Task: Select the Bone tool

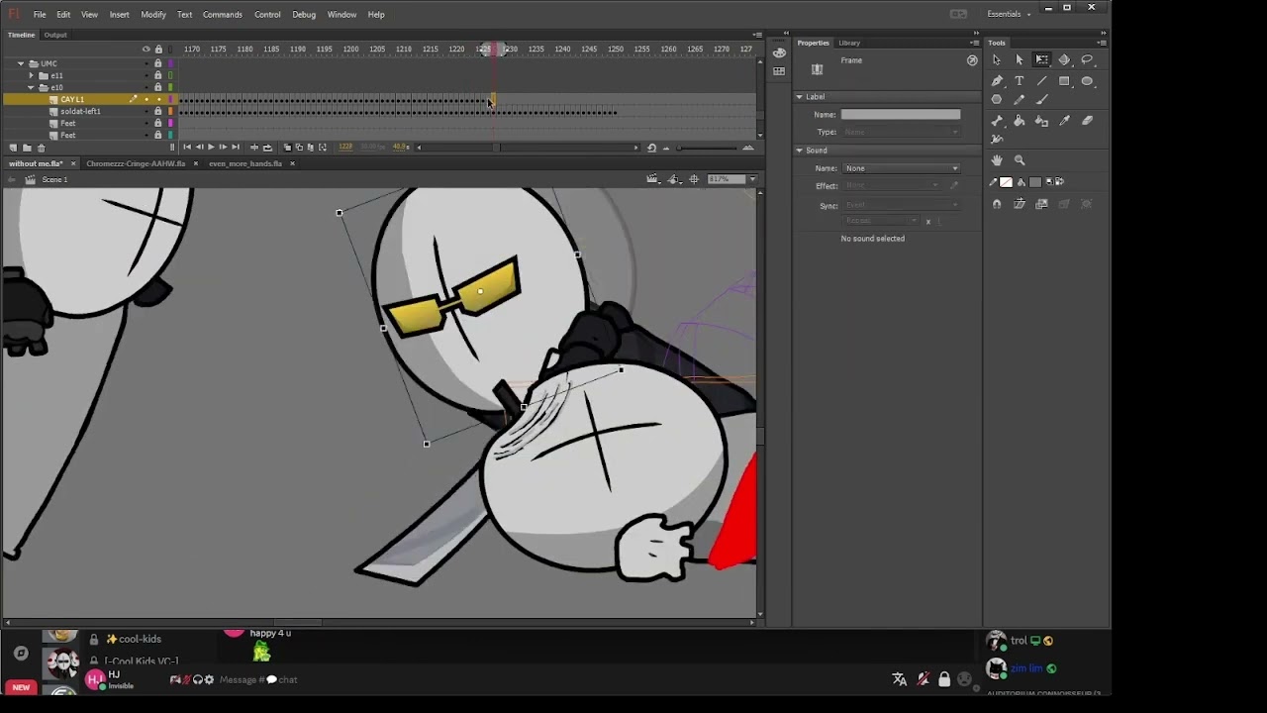Action: [997, 121]
